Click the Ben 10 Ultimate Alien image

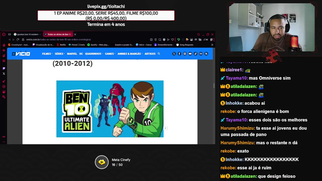(110, 109)
